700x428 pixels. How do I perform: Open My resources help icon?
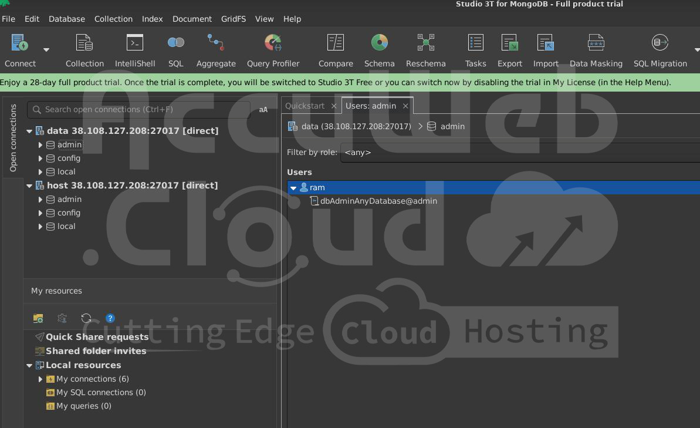(x=110, y=318)
